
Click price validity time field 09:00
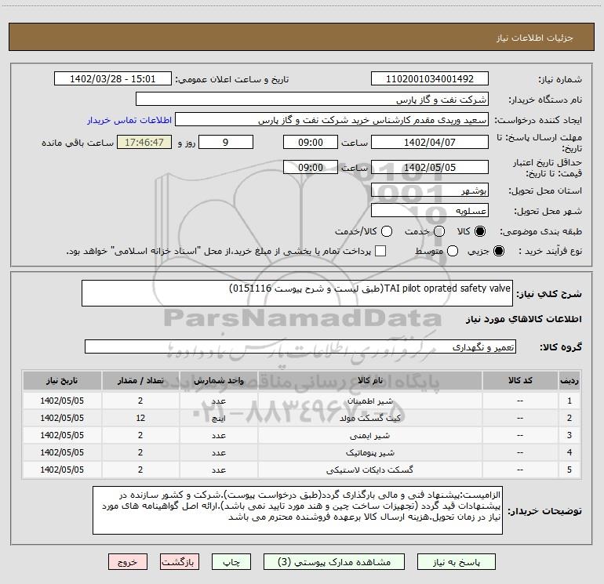[x=311, y=167]
